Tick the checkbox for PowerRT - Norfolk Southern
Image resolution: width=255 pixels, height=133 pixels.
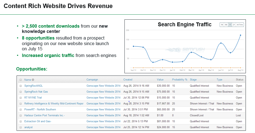pyautogui.click(x=20, y=109)
